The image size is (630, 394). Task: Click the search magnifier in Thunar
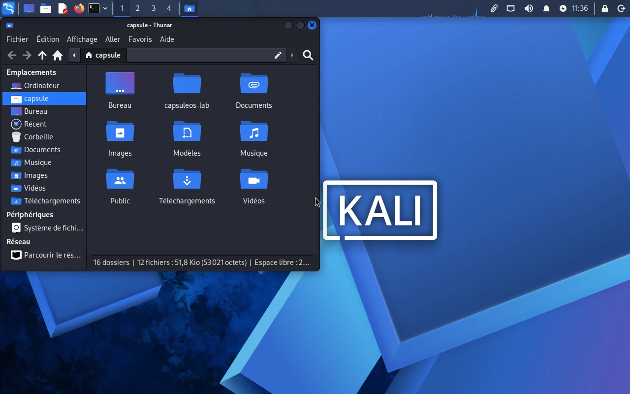tap(308, 55)
